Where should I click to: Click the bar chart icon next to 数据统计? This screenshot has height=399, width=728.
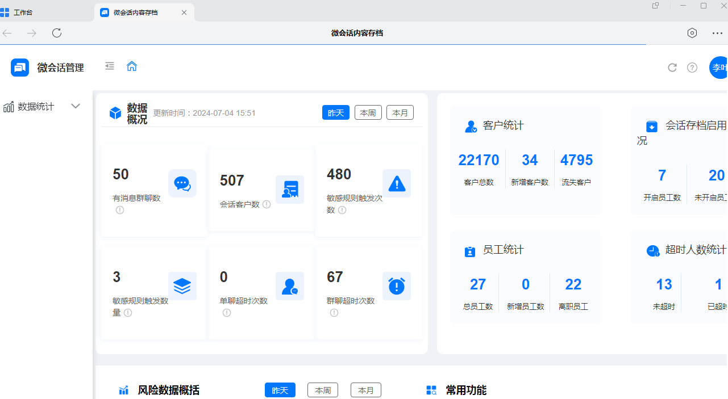click(x=9, y=106)
